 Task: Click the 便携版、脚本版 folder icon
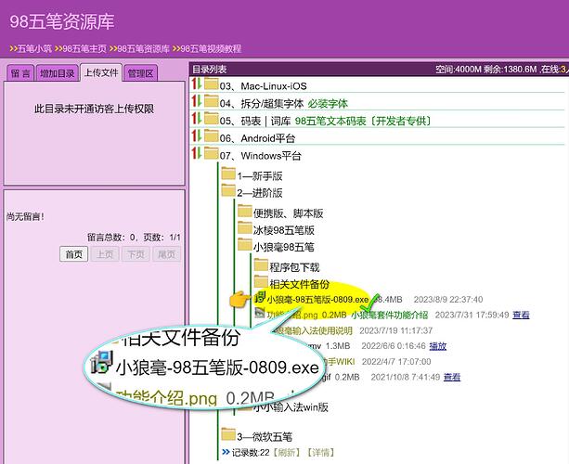click(244, 211)
